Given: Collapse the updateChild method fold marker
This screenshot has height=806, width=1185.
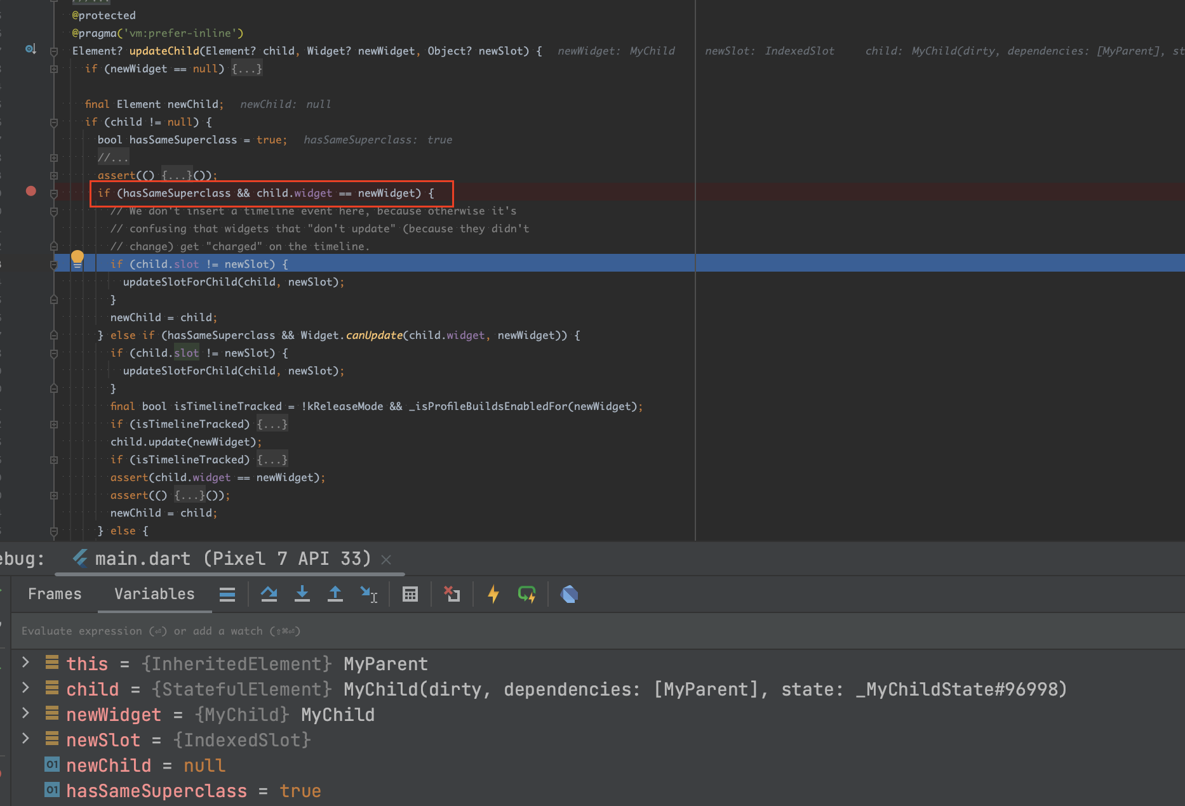Looking at the screenshot, I should click(54, 51).
